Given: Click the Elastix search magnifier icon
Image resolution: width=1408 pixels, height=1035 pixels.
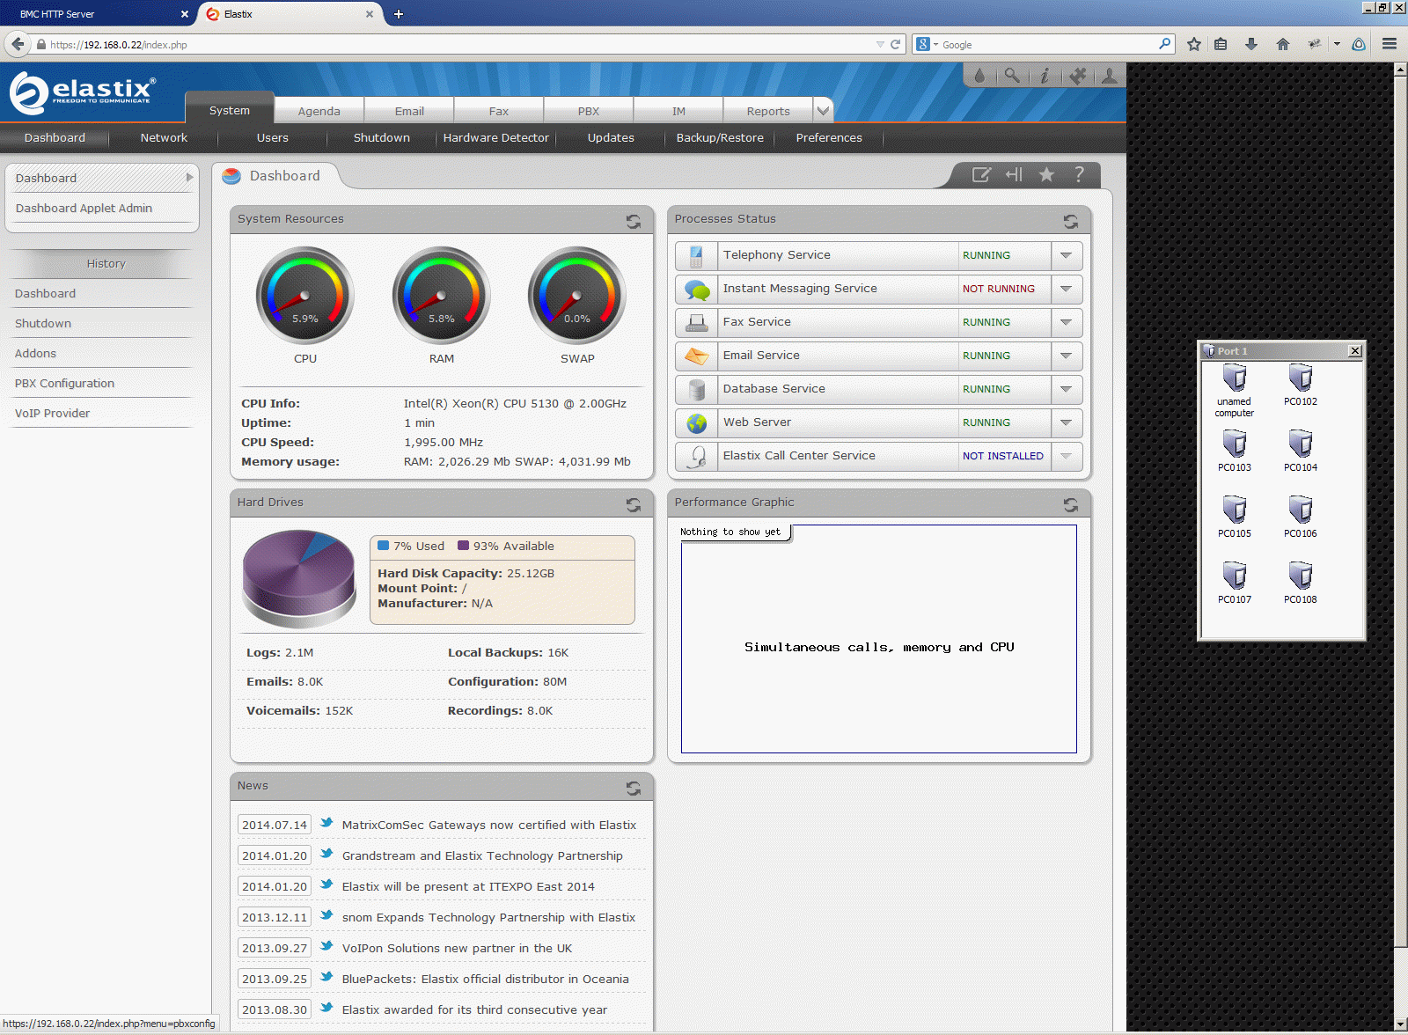Looking at the screenshot, I should [x=1012, y=77].
